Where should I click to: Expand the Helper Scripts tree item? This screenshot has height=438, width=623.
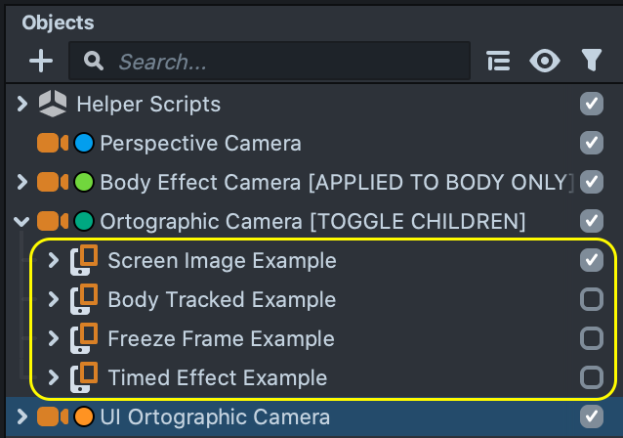[x=22, y=104]
